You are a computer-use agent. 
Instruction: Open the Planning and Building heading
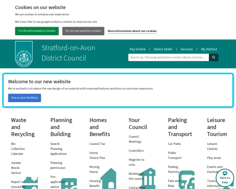click(x=61, y=127)
